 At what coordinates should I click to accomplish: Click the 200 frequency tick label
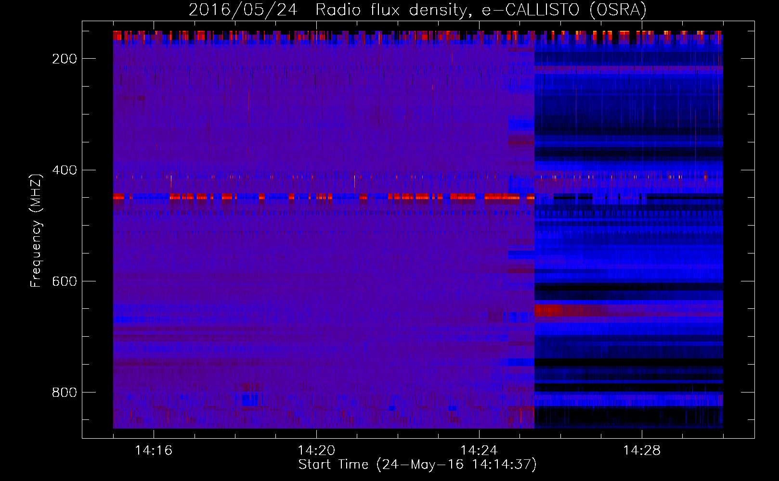(65, 59)
